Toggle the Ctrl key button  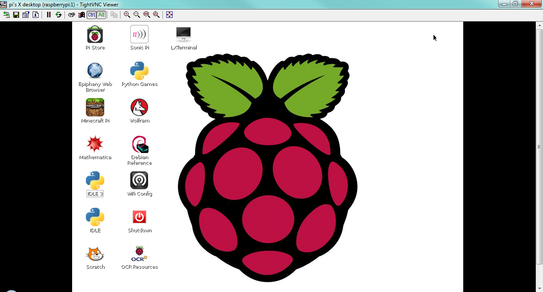[91, 15]
